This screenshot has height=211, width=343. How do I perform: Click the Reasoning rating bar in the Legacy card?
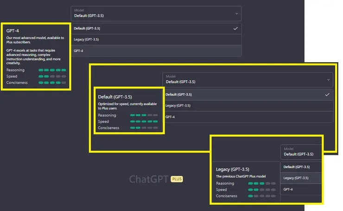click(x=262, y=184)
